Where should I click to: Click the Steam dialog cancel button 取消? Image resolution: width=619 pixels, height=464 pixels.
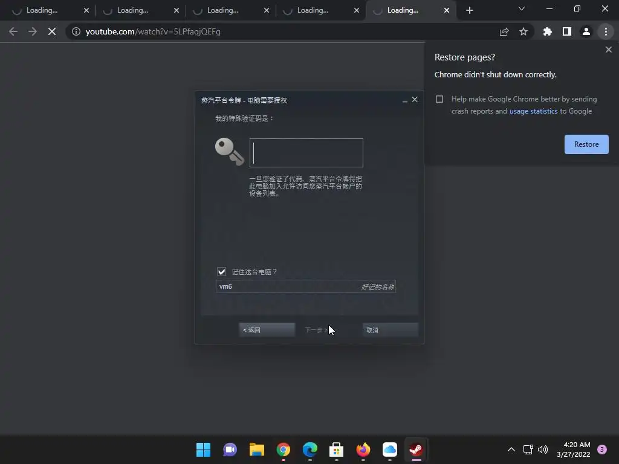click(390, 330)
